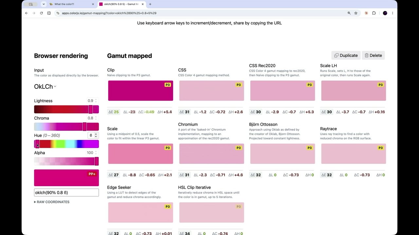Click the Duplicate button
The width and height of the screenshot is (419, 235).
[346, 55]
